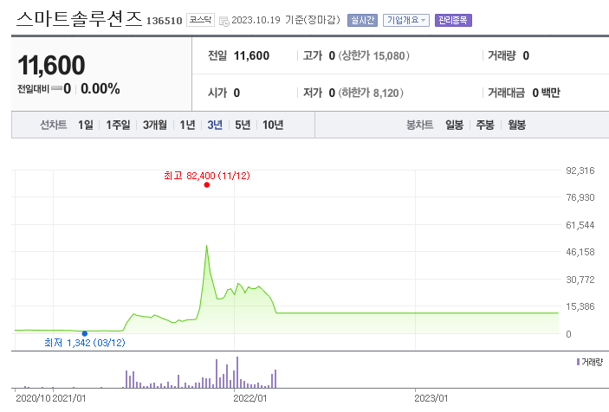Click the 0.00% change percentage
609x412 pixels.
coord(100,89)
